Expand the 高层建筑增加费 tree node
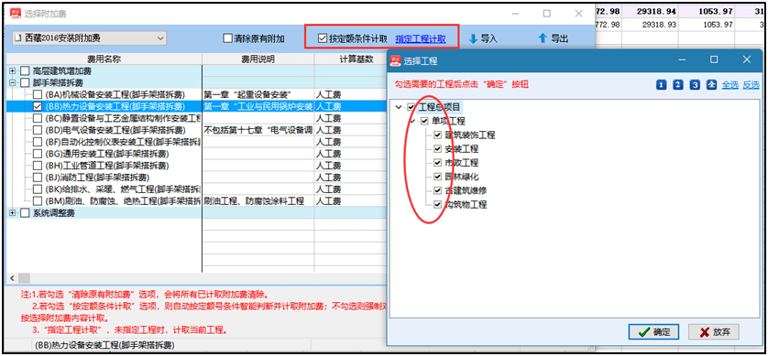Image resolution: width=768 pixels, height=356 pixels. 12,70
